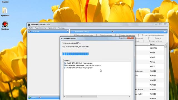This screenshot has height=100, width=178.
Task: Click the arrow at right end of Дополнения header
Action: pos(165,31)
